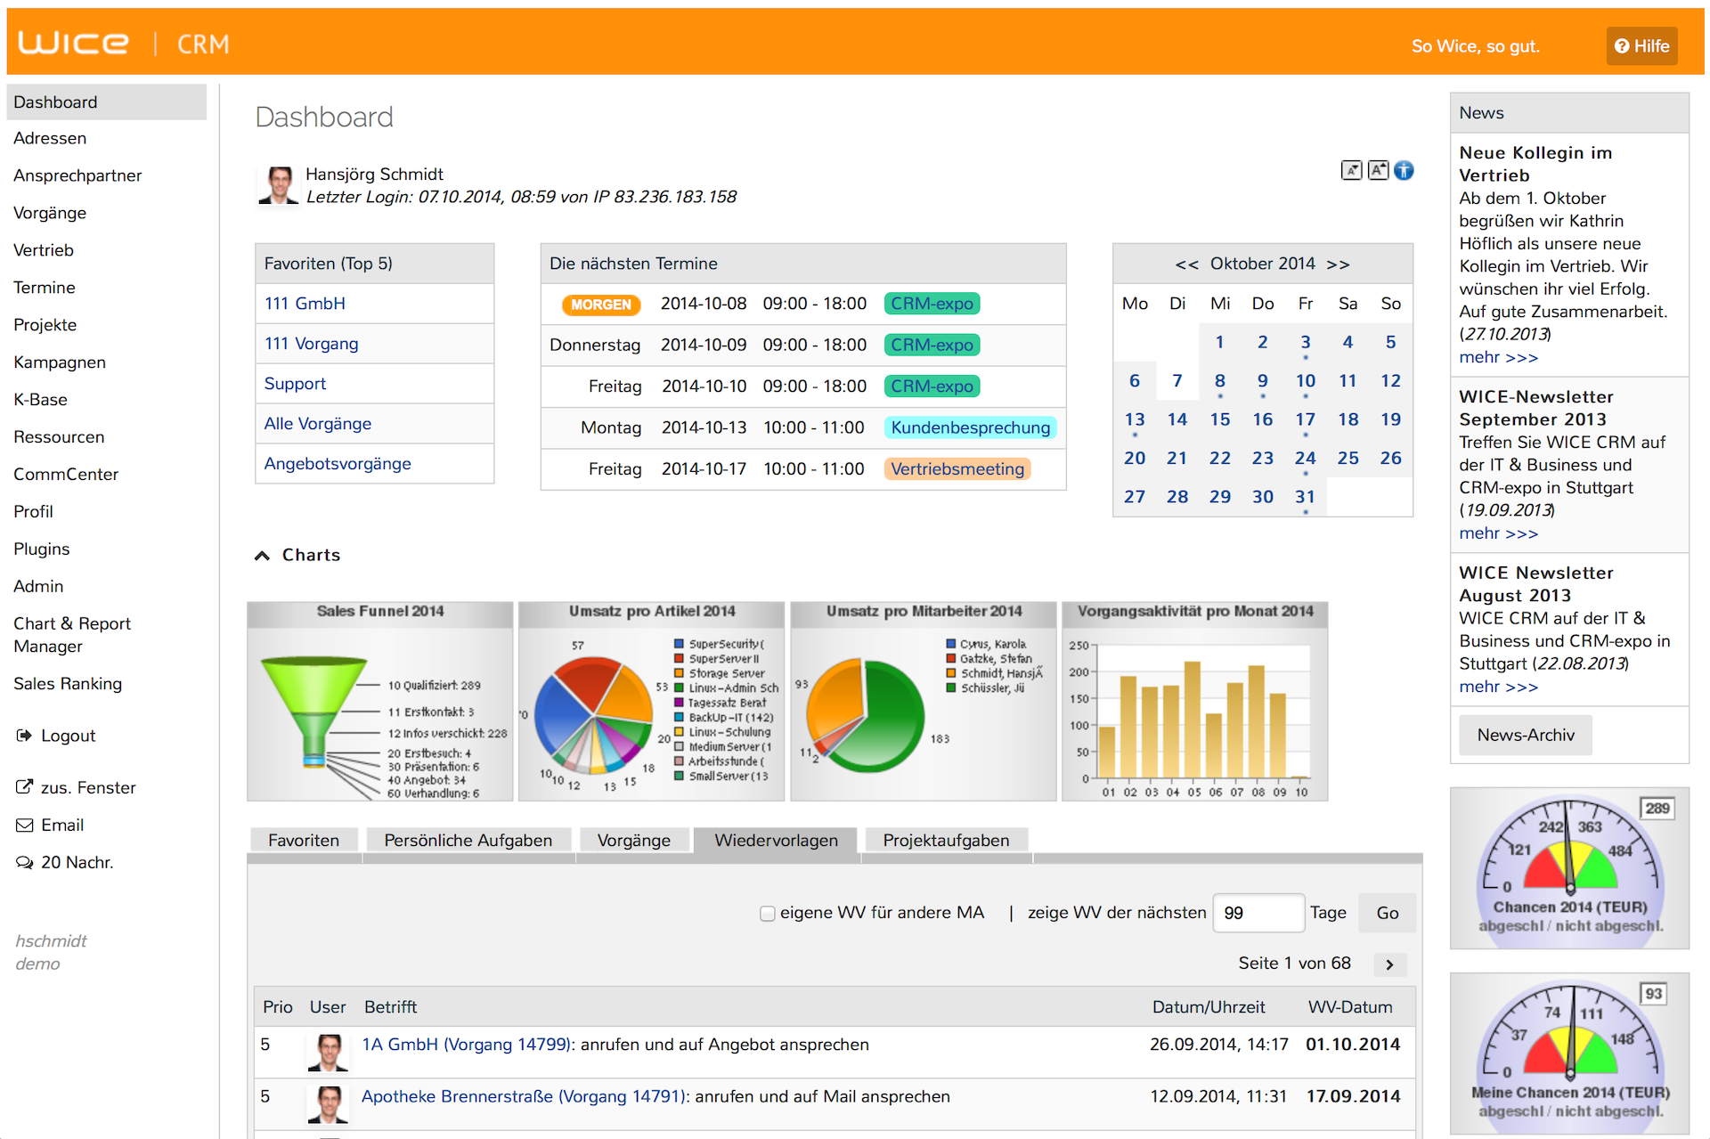This screenshot has height=1139, width=1710.
Task: Open the Sales Funnel 2014 chart
Action: 380,702
